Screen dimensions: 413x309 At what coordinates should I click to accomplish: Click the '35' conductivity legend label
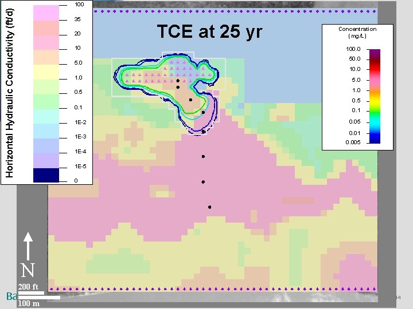click(77, 19)
